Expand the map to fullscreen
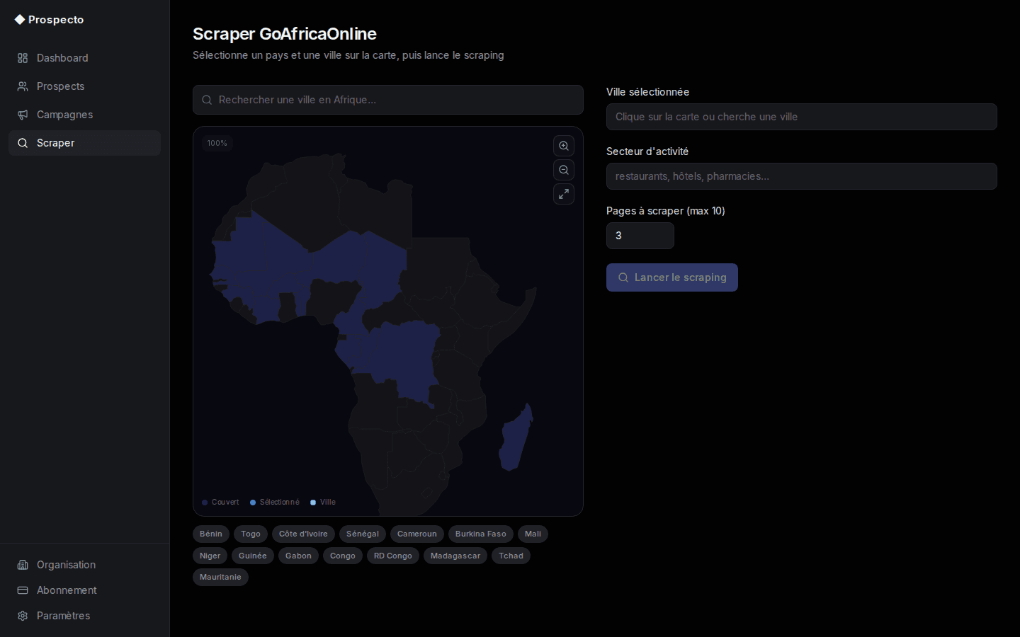Screen dimensions: 1020x637 (564, 194)
